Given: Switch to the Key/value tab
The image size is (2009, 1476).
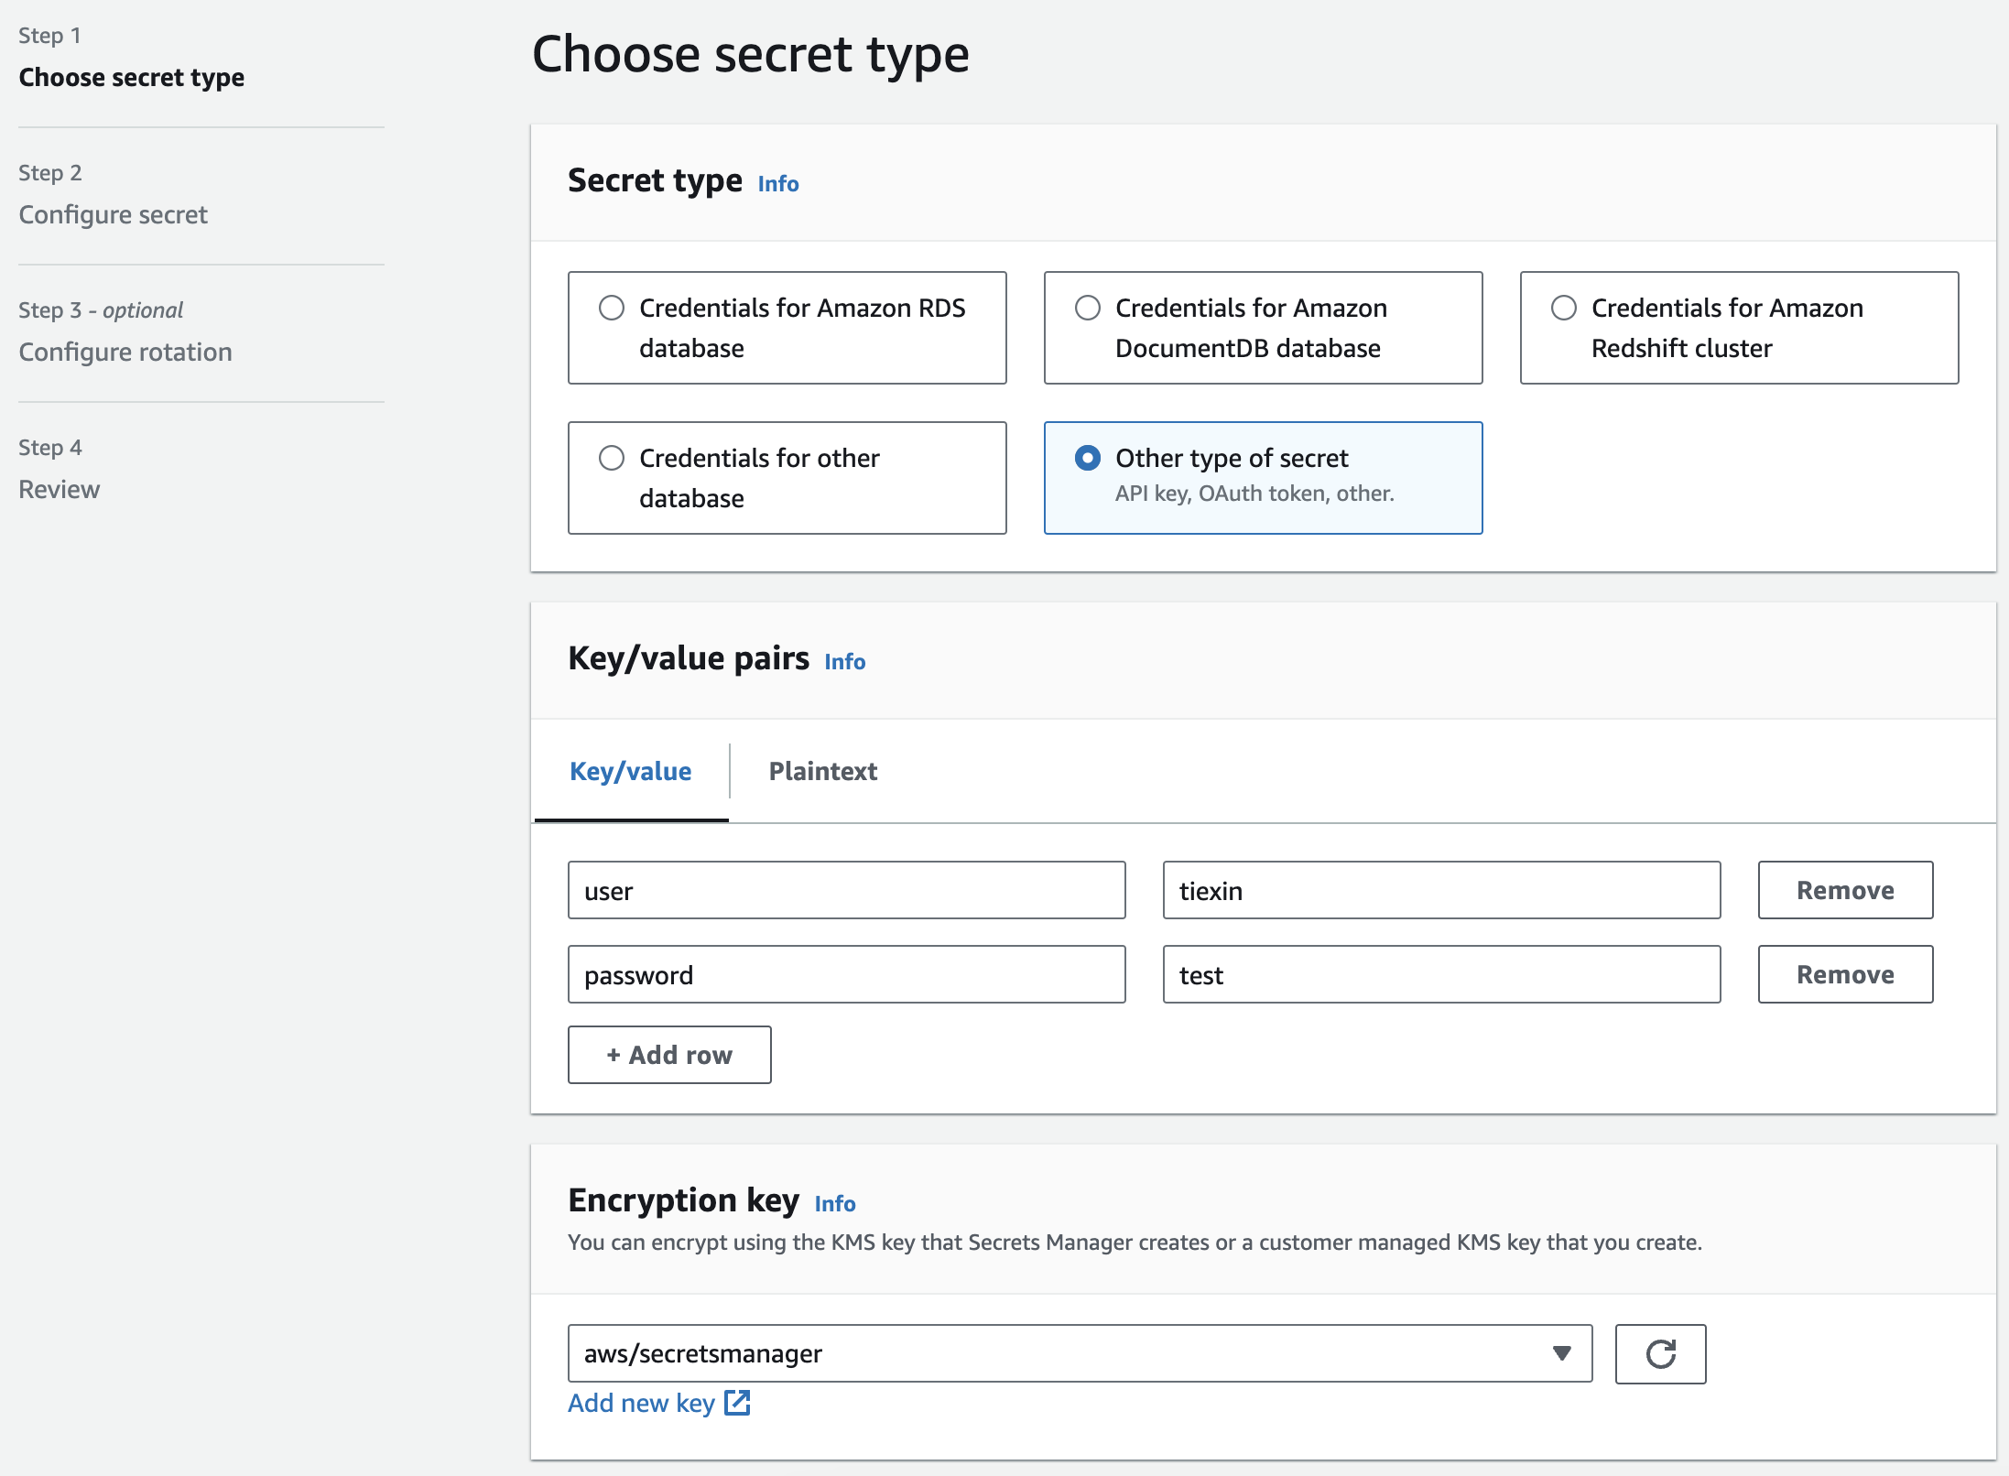Looking at the screenshot, I should (630, 771).
